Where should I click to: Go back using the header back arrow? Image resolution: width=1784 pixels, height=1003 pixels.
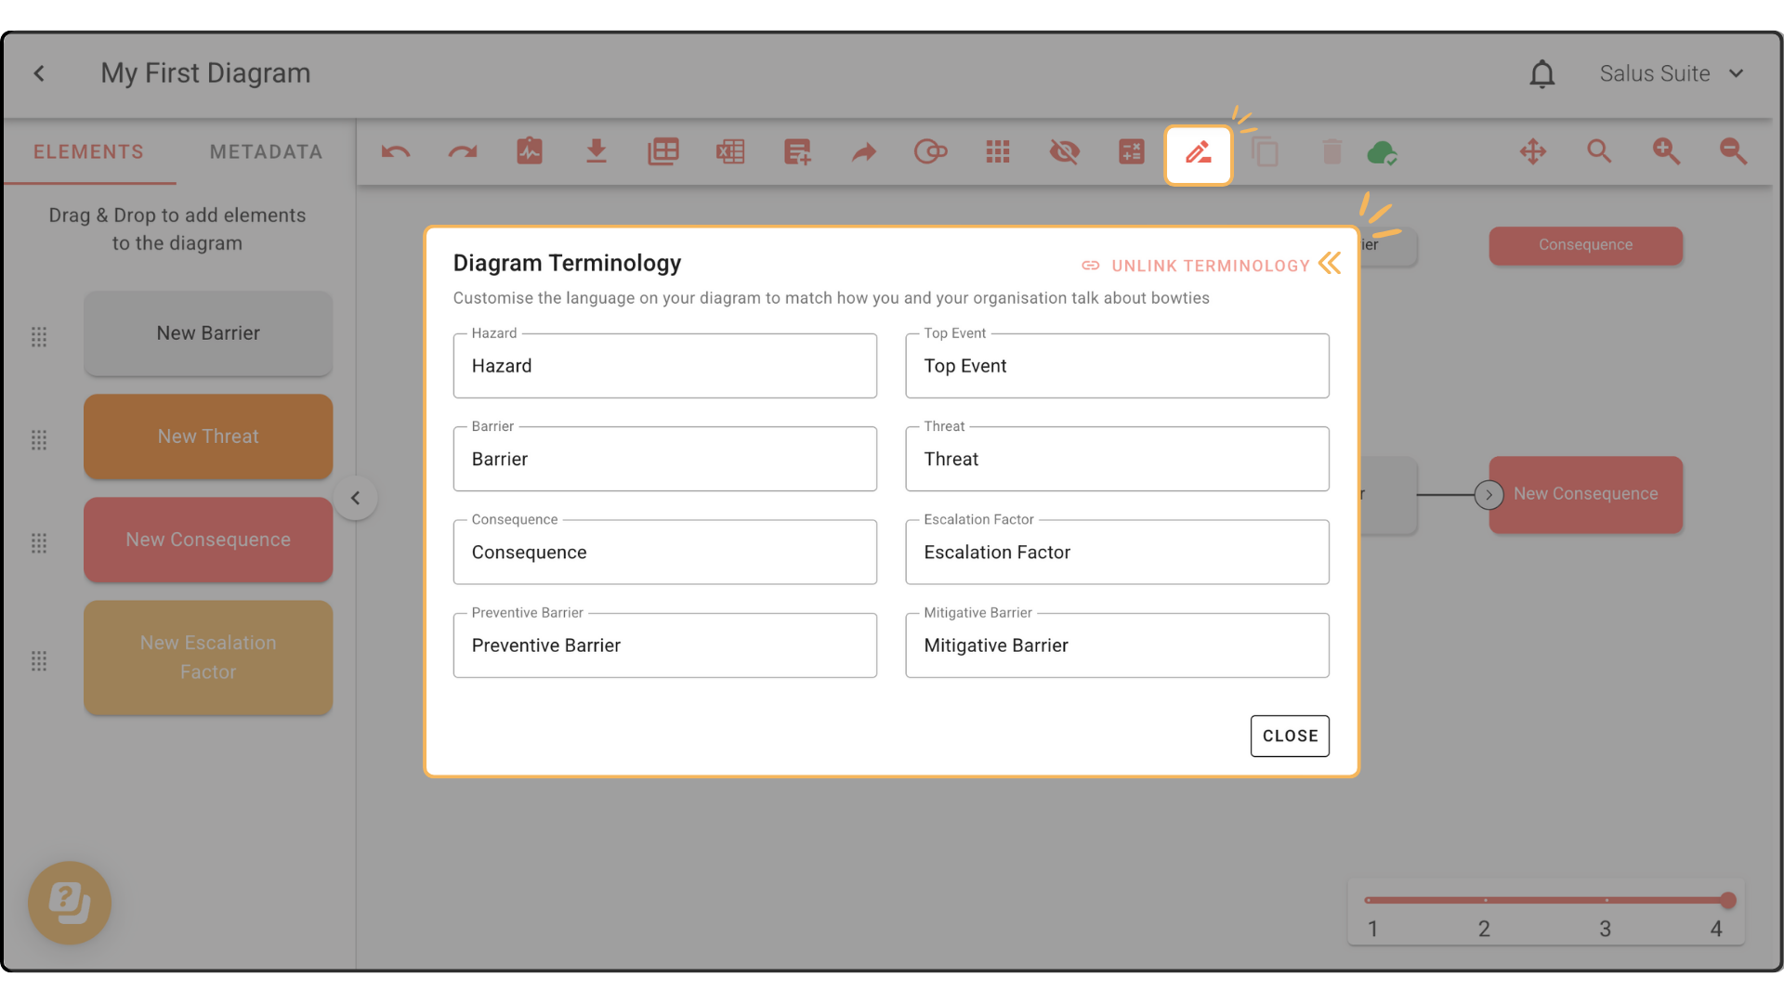tap(39, 74)
